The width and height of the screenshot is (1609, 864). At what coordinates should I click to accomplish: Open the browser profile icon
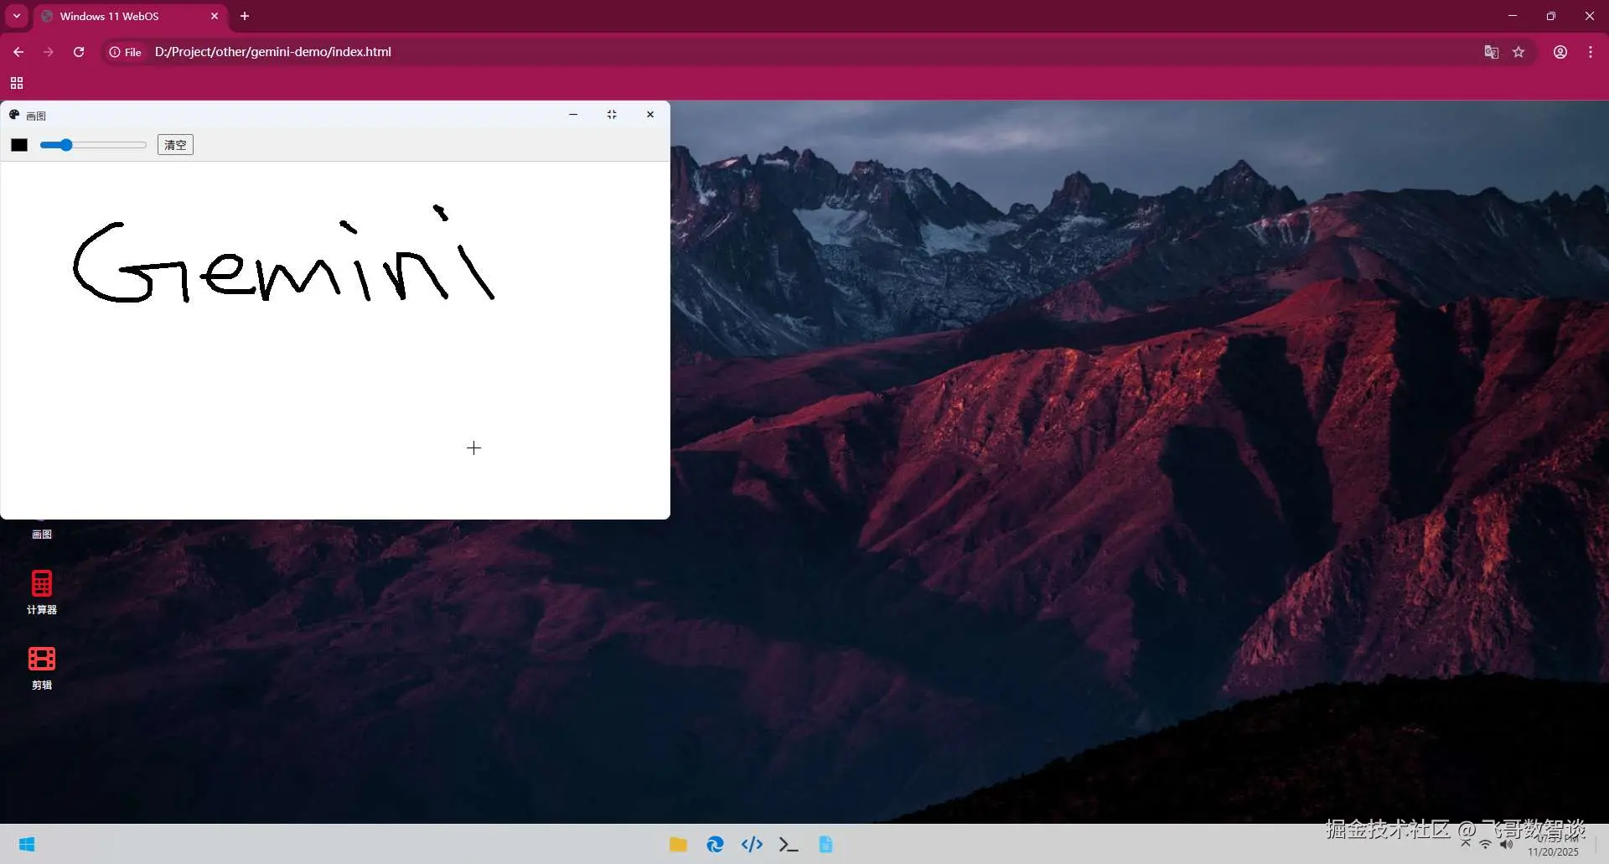pos(1560,52)
